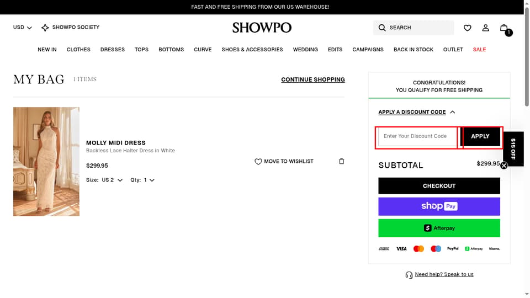This screenshot has height=298, width=530.
Task: Open the Dresses menu
Action: click(113, 49)
